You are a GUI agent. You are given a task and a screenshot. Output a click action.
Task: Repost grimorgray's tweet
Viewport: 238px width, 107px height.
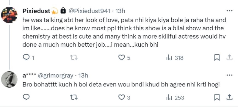coord(74,97)
